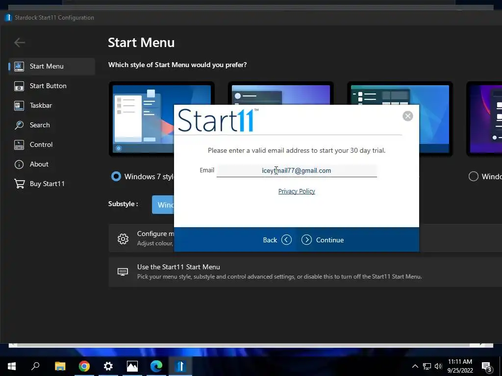Switch to Start11 app on taskbar

coord(180,366)
